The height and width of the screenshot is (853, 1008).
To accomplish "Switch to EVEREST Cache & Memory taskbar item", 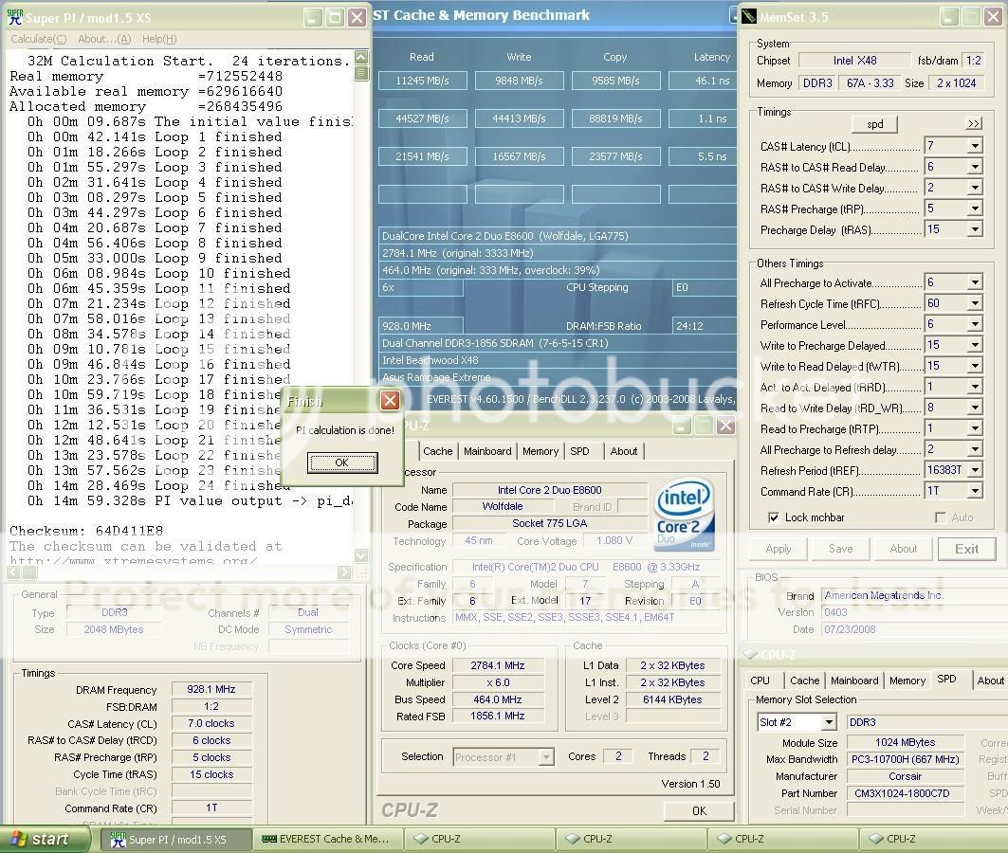I will (328, 839).
